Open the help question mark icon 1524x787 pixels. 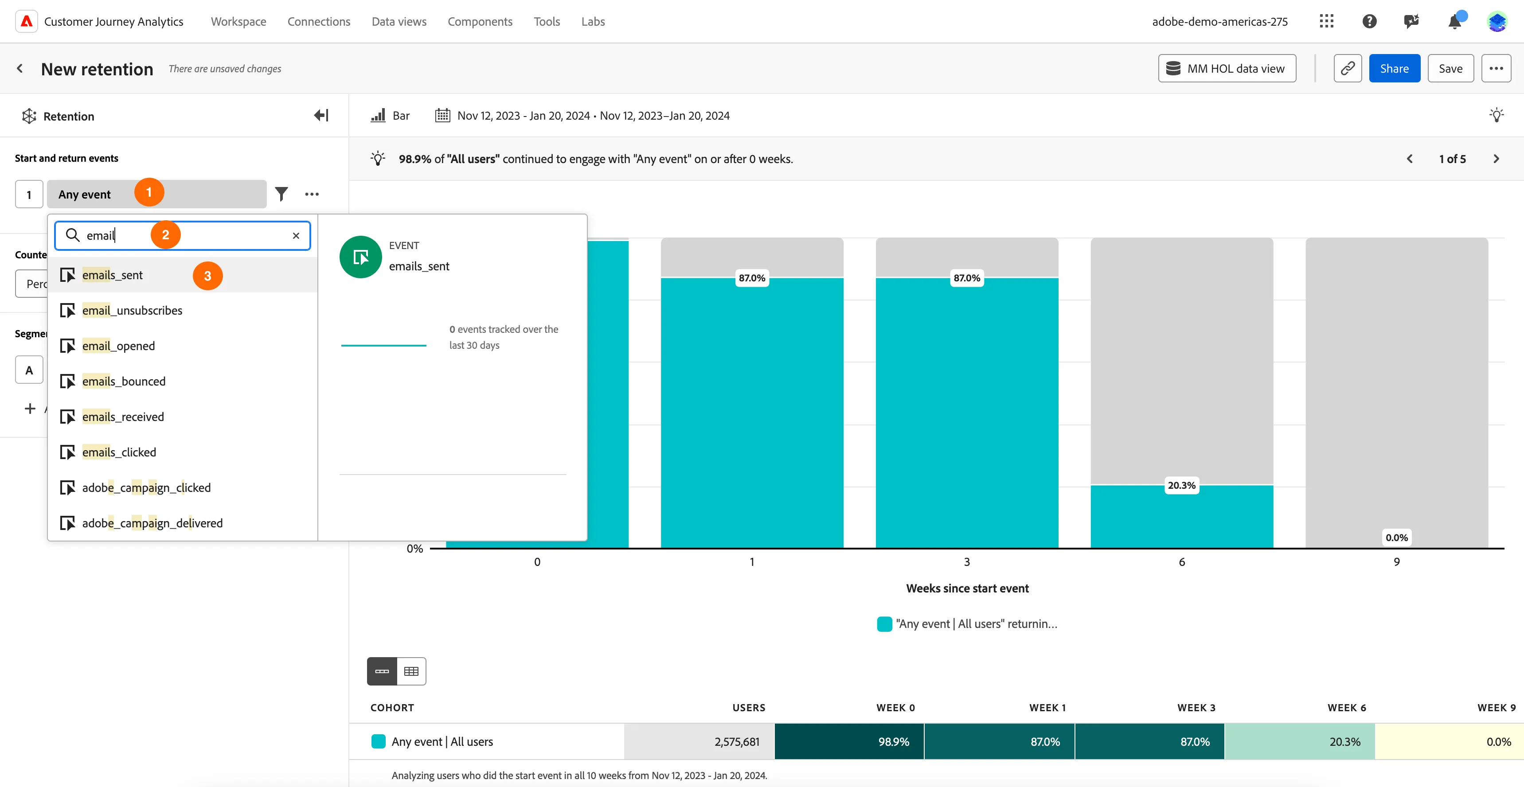point(1369,21)
